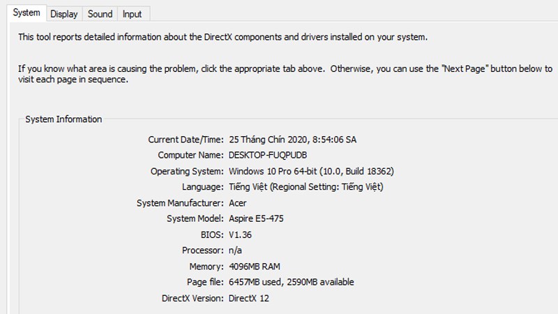Click the Memory value 4096MB RAM

pyautogui.click(x=254, y=267)
